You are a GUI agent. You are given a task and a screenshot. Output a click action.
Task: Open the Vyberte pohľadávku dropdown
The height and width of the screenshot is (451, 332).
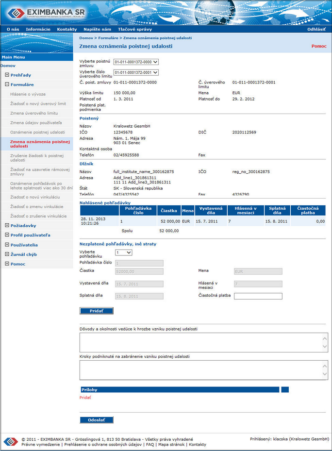pos(123,252)
